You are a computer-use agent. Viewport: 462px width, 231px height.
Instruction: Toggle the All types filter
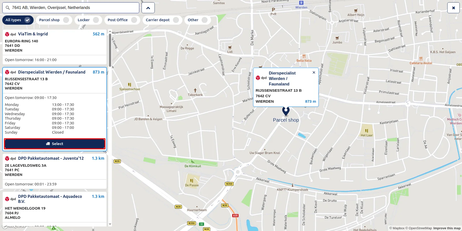pyautogui.click(x=18, y=20)
